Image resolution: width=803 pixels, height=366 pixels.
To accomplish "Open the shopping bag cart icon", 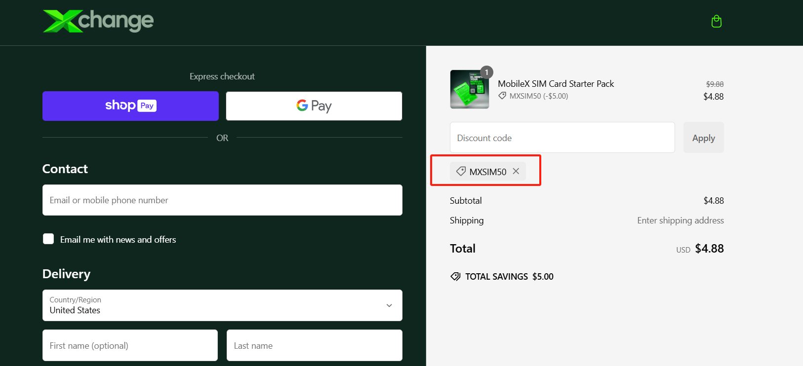I will coord(716,21).
